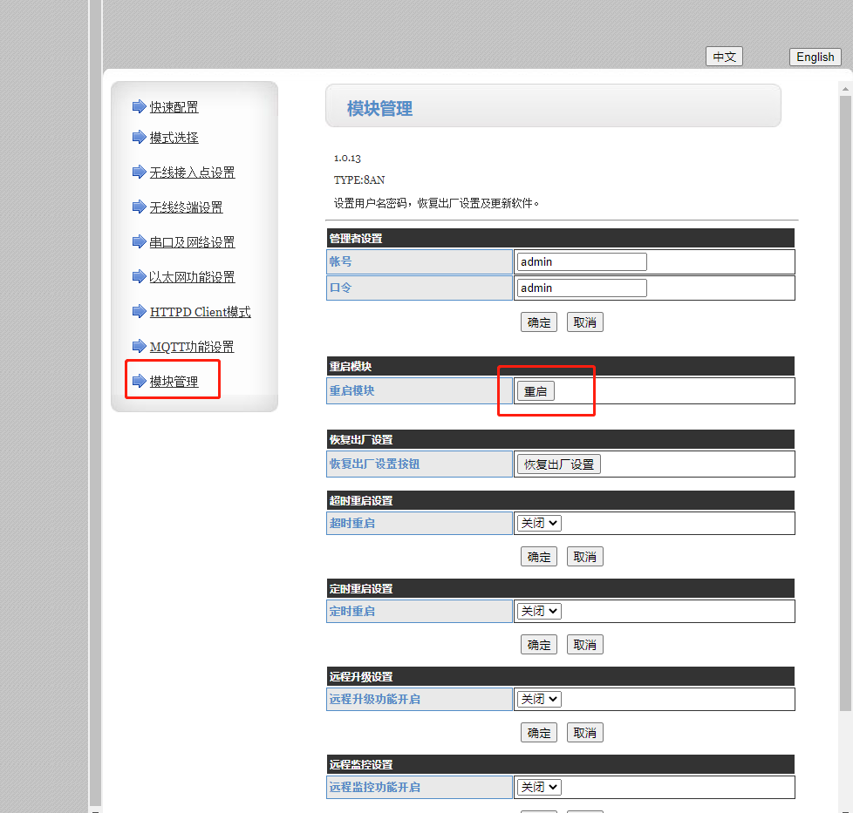853x813 pixels.
Task: Open the 超时重启 dropdown
Action: point(539,524)
